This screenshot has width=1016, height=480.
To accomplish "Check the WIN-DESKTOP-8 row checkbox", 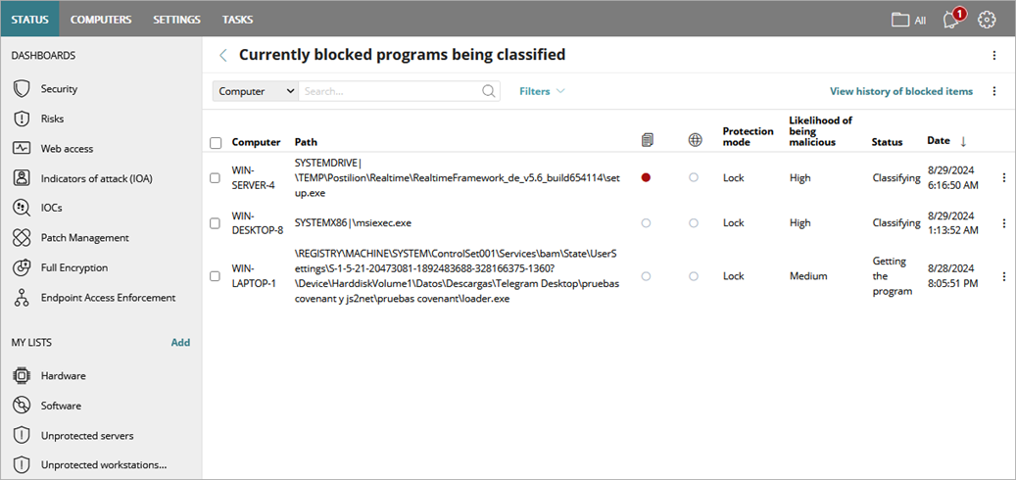I will pyautogui.click(x=216, y=223).
